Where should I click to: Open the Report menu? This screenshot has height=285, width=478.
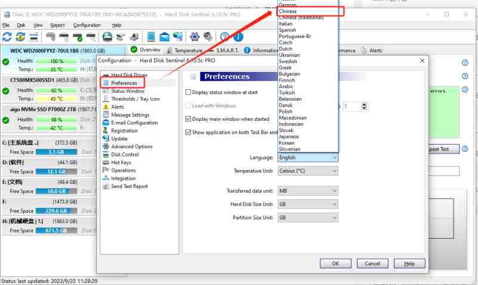point(58,26)
